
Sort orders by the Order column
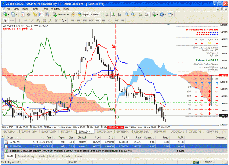pos(13,137)
